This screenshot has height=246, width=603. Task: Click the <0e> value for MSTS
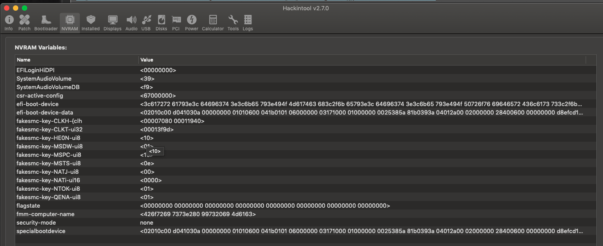click(x=147, y=164)
